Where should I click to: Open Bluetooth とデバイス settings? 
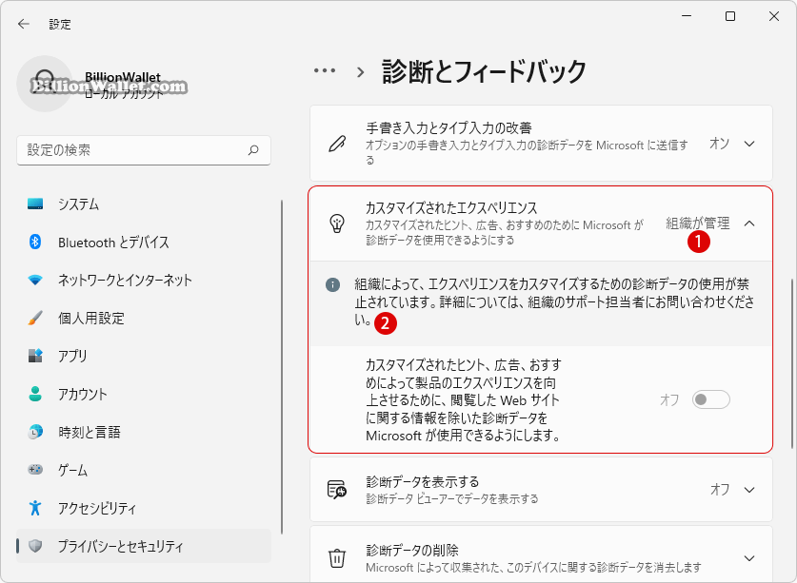click(x=144, y=243)
